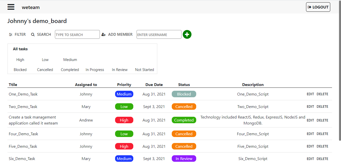Click the search magnifier icon
Screen dimensions: 341x164
click(33, 34)
